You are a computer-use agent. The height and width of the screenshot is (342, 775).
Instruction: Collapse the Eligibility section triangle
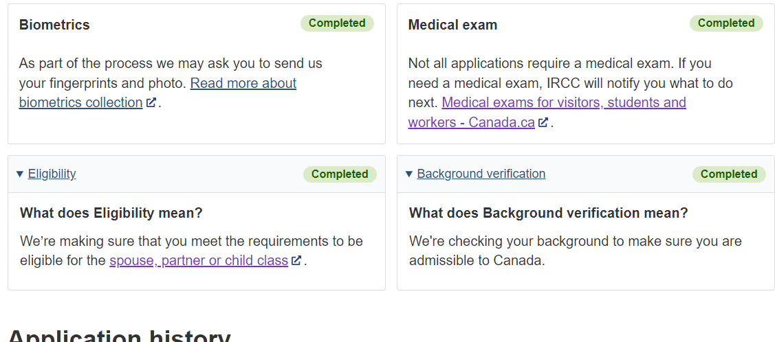19,174
